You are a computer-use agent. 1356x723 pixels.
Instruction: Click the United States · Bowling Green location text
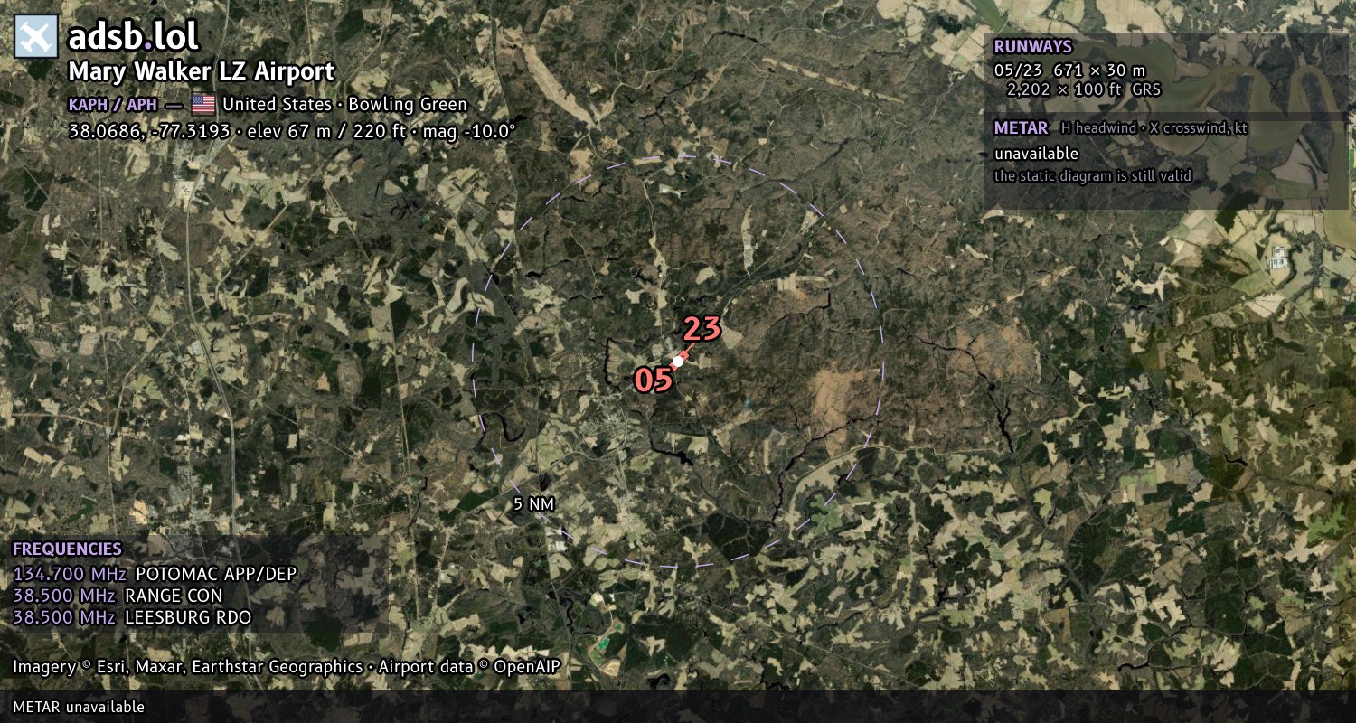tap(344, 104)
